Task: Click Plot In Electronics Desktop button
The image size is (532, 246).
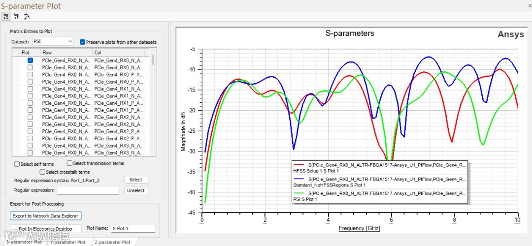Action: 45,229
